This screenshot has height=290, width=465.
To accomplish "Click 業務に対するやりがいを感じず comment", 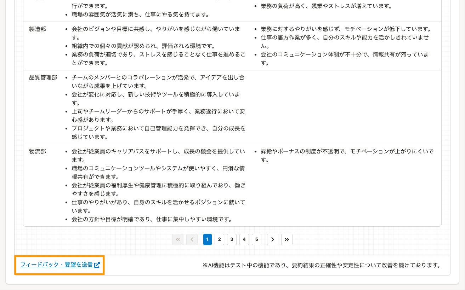I will pos(346,29).
